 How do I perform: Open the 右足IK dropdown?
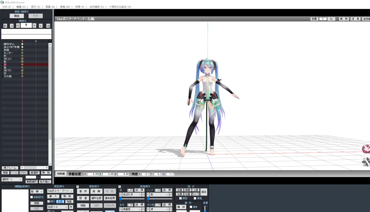click(x=58, y=207)
